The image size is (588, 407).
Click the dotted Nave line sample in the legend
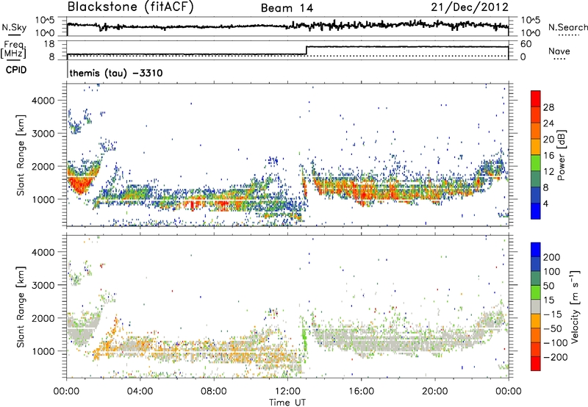coord(559,60)
